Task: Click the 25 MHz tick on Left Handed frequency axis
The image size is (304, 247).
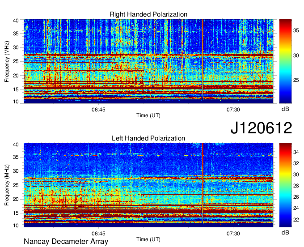Action: pyautogui.click(x=16, y=185)
